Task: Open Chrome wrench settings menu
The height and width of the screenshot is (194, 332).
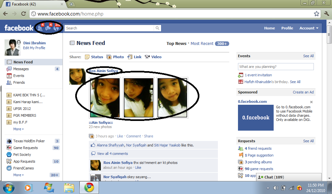Action: click(326, 14)
